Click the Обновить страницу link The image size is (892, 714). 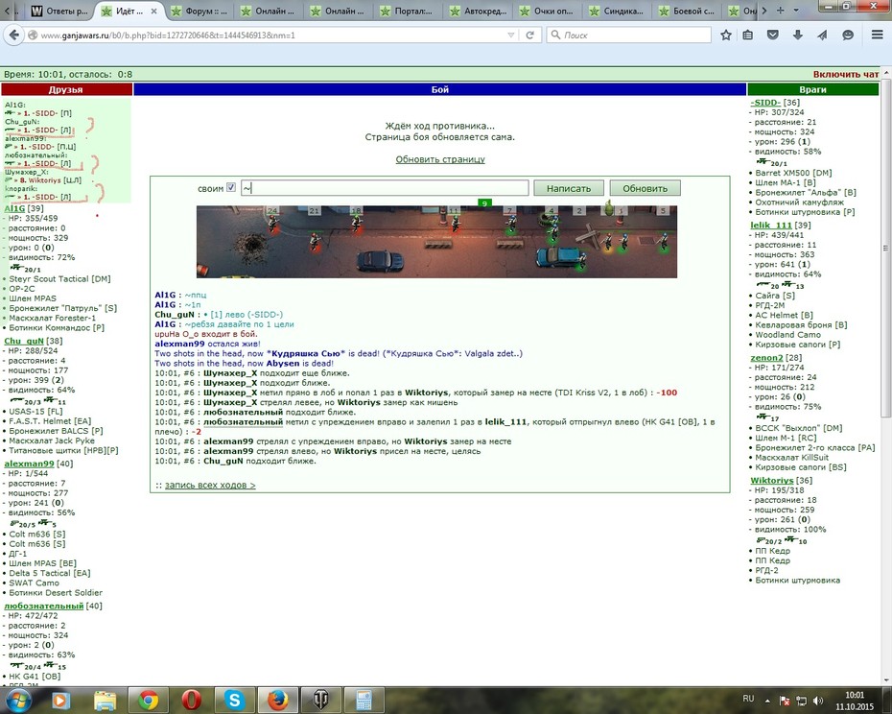(x=440, y=159)
